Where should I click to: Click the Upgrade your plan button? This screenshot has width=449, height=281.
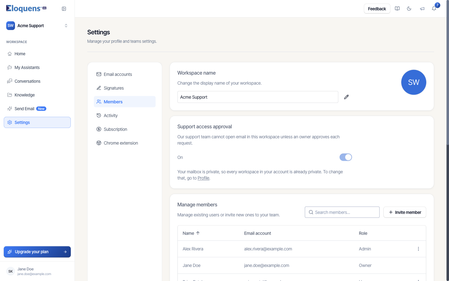37,252
